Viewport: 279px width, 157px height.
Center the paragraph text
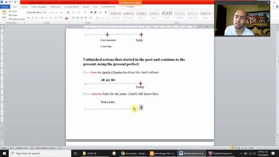pos(78,18)
